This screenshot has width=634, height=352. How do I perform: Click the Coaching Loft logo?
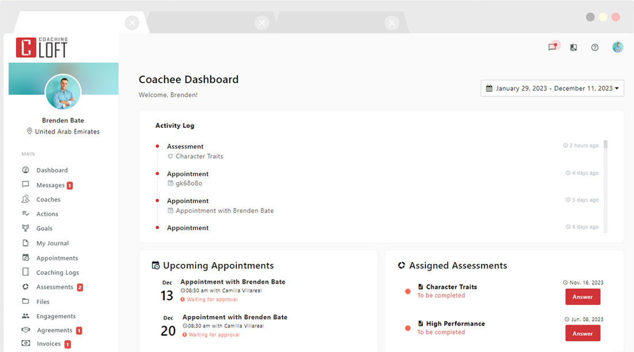pyautogui.click(x=41, y=46)
